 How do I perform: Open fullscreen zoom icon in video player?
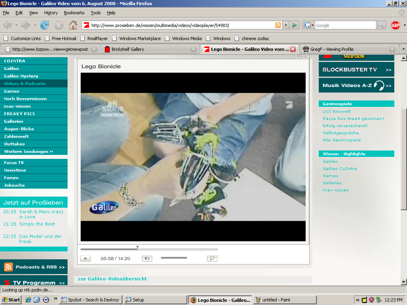pos(212,258)
